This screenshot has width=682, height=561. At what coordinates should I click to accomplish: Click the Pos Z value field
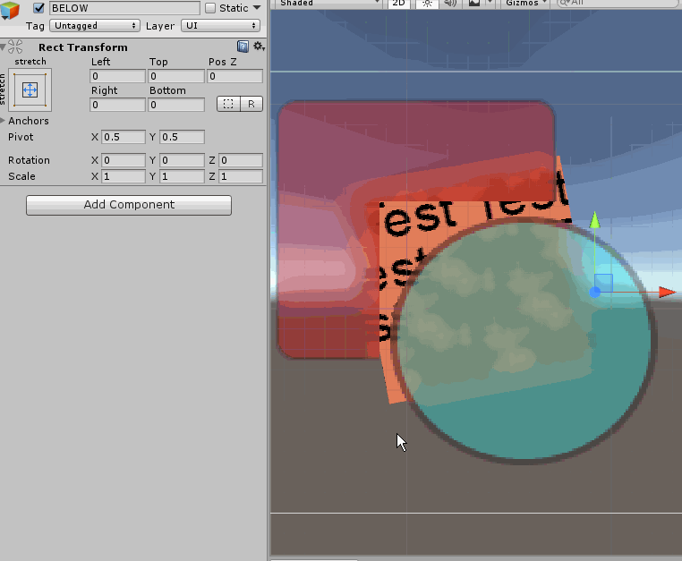tap(234, 76)
